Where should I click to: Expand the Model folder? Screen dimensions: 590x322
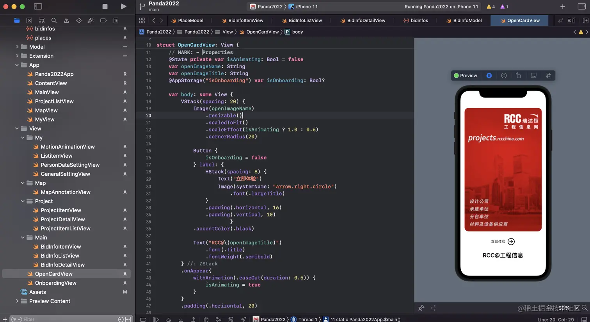[x=17, y=47]
